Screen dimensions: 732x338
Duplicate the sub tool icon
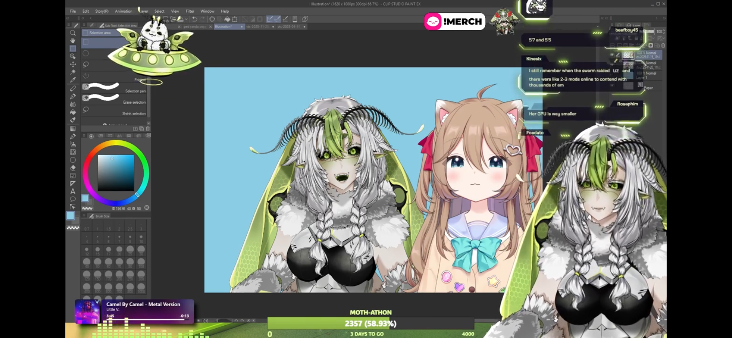click(141, 129)
